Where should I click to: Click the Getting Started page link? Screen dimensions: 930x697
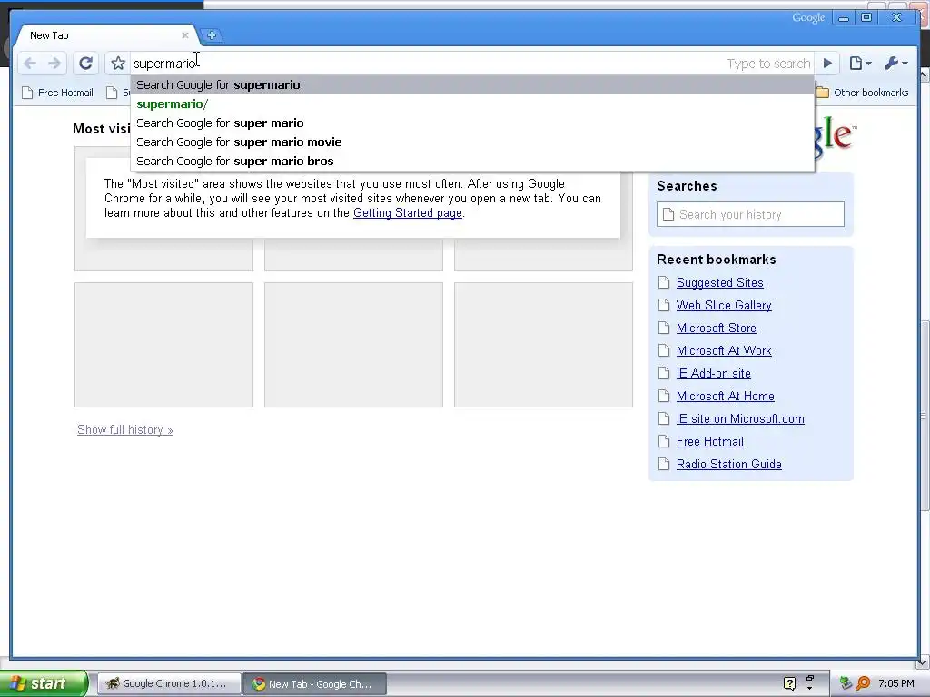click(408, 212)
